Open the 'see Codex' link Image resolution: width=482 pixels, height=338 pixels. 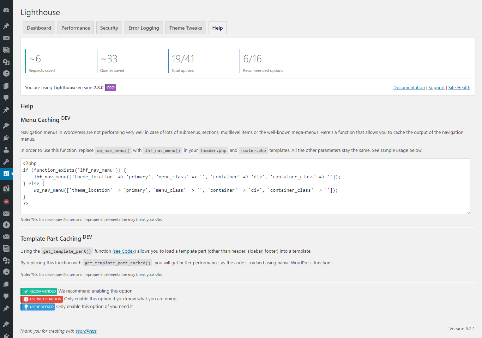(x=124, y=251)
